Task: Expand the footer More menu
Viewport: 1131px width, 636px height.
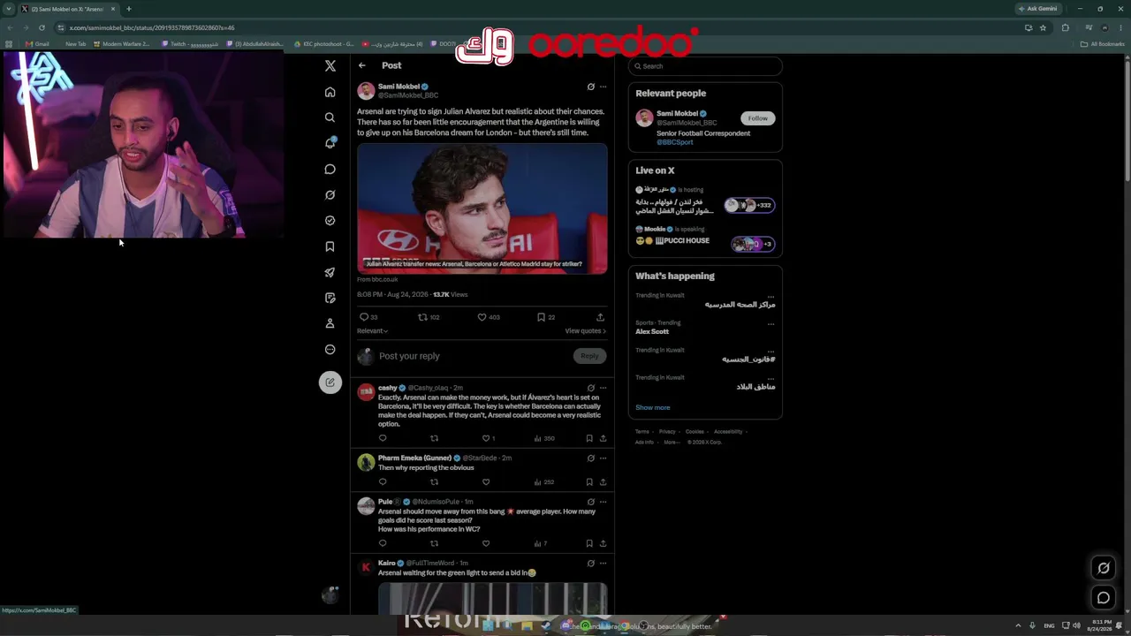Action: (671, 442)
